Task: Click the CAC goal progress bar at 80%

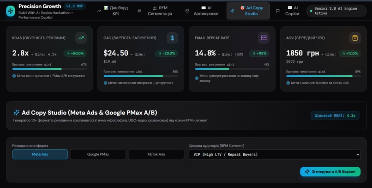Action: 141,76
